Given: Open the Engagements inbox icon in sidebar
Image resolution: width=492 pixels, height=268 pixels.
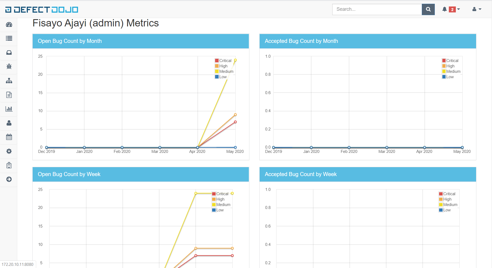Looking at the screenshot, I should click(9, 53).
